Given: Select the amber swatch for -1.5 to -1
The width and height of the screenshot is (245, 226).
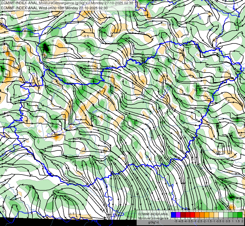Looking at the screenshot, I should pyautogui.click(x=207, y=215).
